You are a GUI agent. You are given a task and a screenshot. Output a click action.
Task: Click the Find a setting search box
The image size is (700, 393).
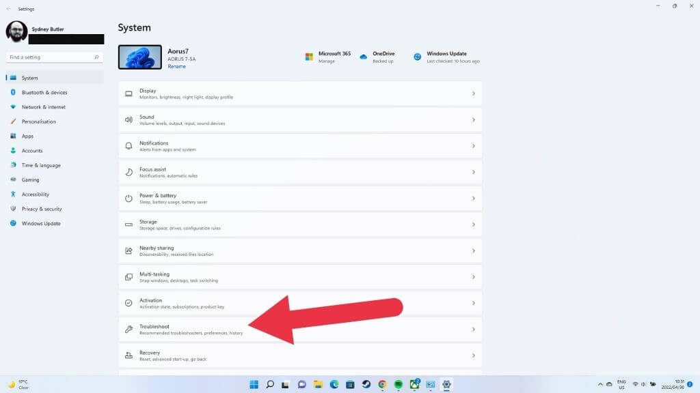(55, 57)
